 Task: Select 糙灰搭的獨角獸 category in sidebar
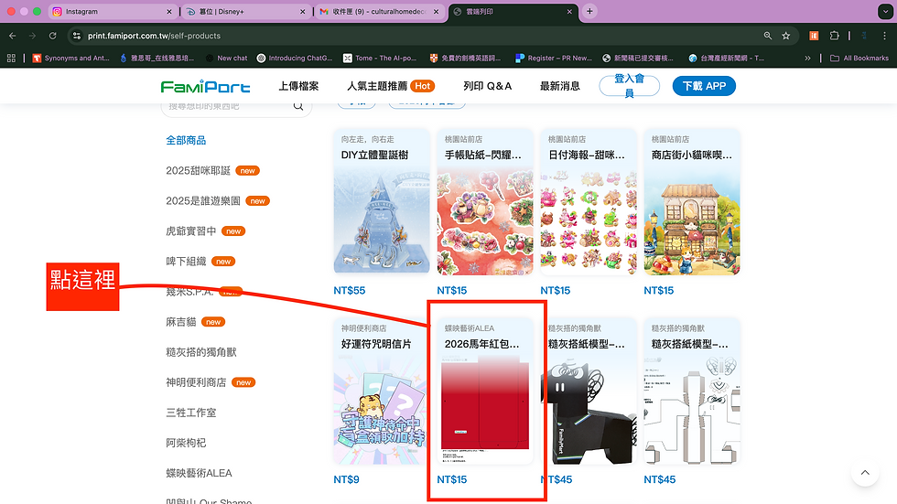(201, 352)
